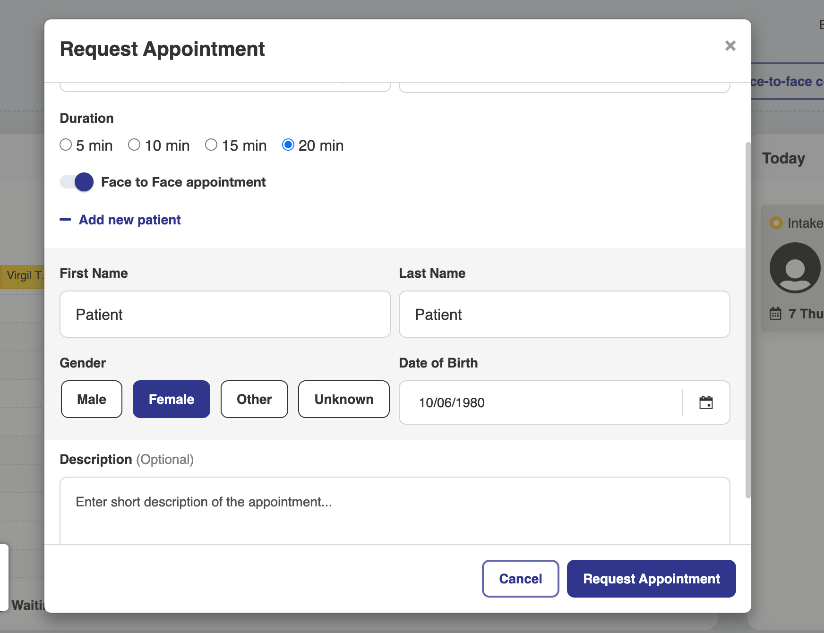Viewport: 824px width, 633px height.
Task: Choose the 15 min duration option
Action: tap(211, 145)
